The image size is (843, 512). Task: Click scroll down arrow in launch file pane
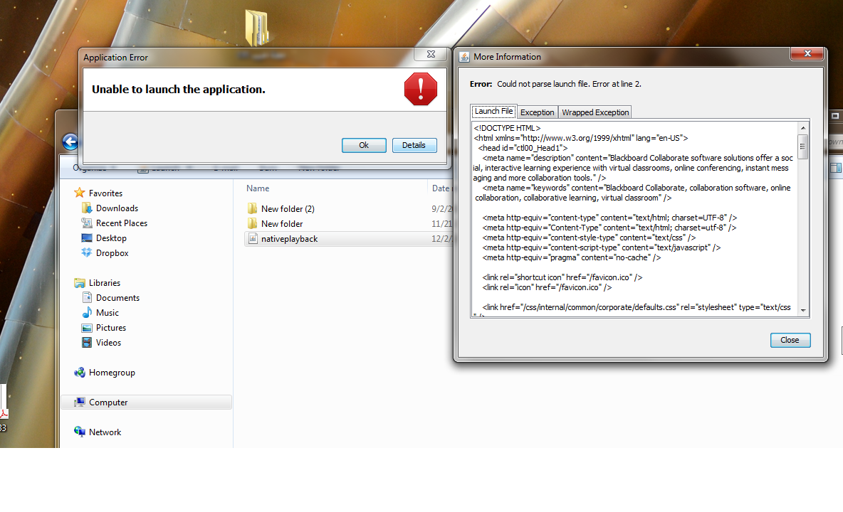click(803, 310)
